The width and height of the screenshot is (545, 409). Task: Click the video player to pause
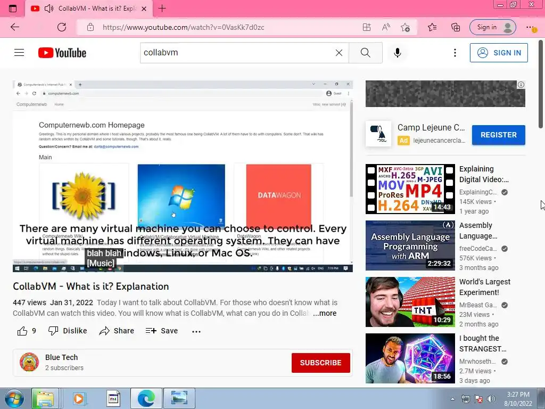[183, 176]
